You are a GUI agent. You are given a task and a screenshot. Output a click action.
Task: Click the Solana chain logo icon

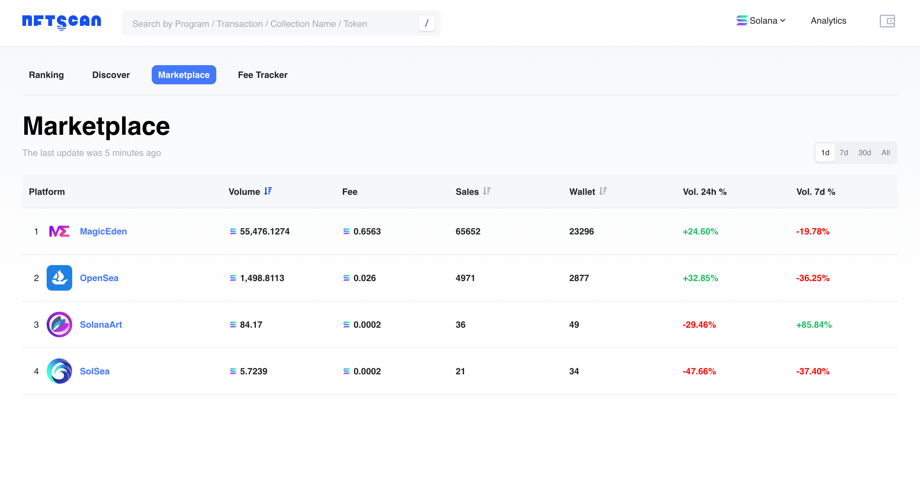pos(742,21)
